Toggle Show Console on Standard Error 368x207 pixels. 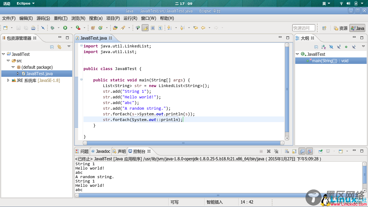point(310,151)
